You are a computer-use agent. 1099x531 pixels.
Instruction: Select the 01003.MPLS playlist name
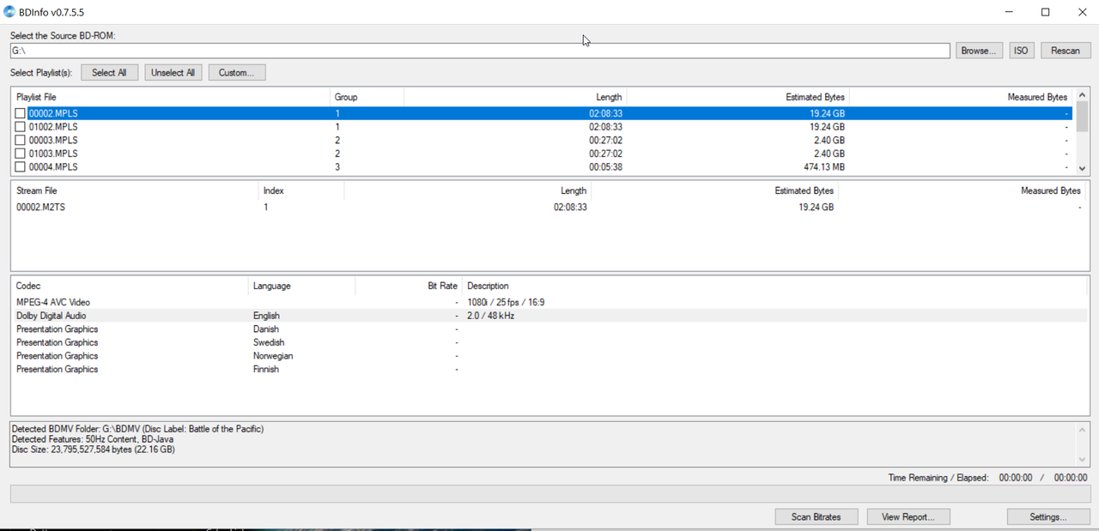(53, 154)
